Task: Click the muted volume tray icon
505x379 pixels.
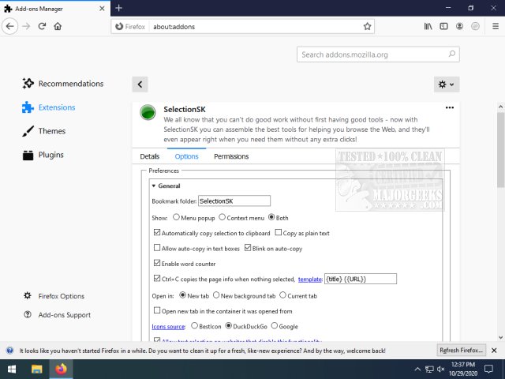Action: click(440, 370)
